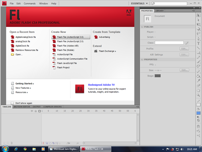This screenshot has height=152, width=202.
Task: Click the Stage color swatch
Action: click(x=157, y=76)
